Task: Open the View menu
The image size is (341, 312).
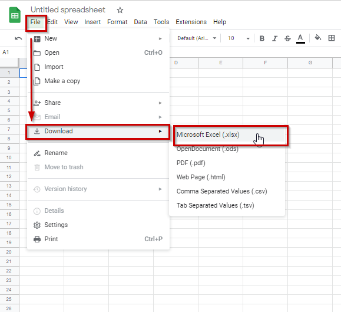Action: pyautogui.click(x=71, y=22)
